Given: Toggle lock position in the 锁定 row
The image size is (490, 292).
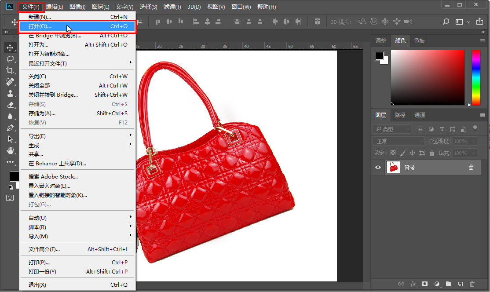Looking at the screenshot, I should (413, 153).
